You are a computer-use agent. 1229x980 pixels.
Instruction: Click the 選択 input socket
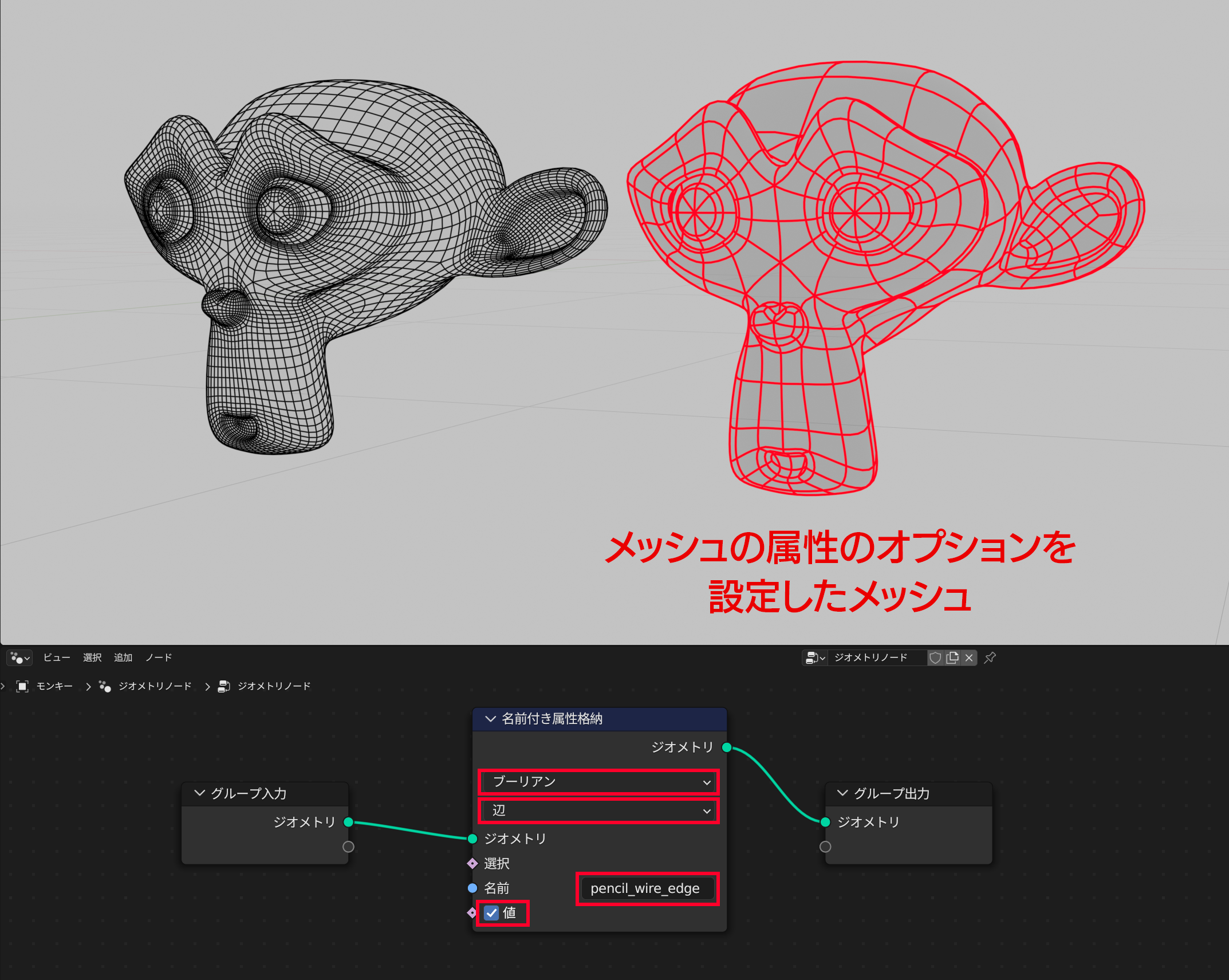tap(472, 863)
